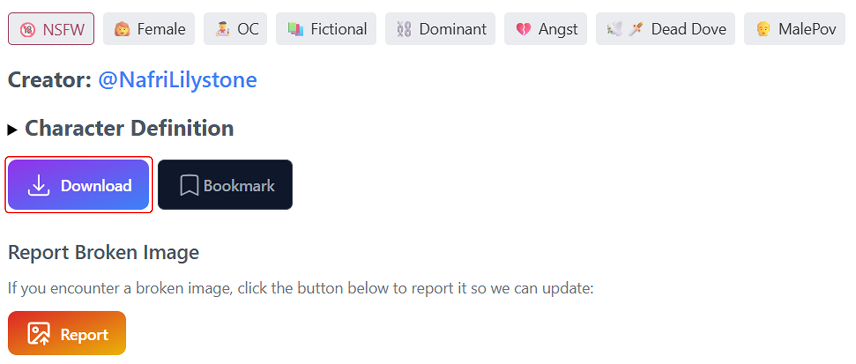
Task: Click the Dominant tag chains icon
Action: point(404,29)
